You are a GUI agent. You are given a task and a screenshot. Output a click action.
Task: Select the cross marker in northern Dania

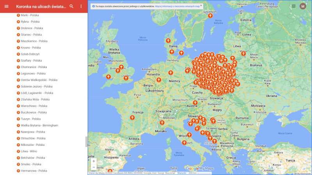coord(168,40)
